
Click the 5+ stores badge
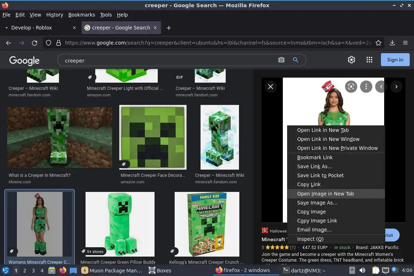pos(93,252)
